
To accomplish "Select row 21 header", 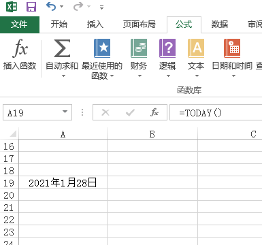I will [x=9, y=208].
